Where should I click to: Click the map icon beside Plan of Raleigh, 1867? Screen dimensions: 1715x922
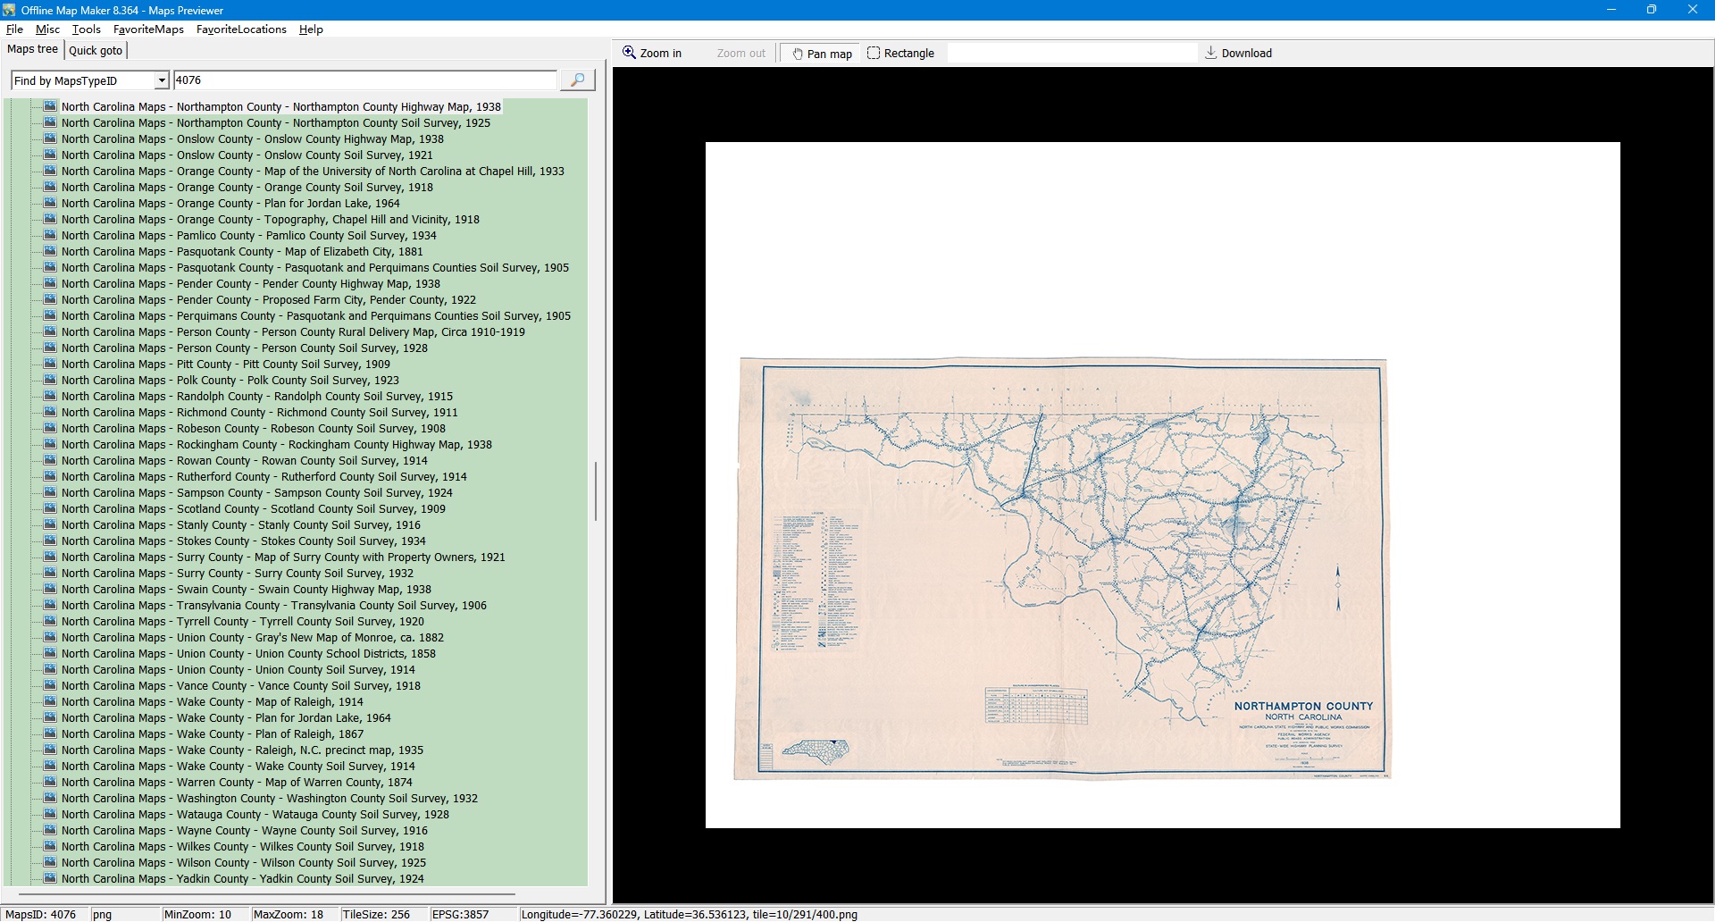[x=50, y=734]
